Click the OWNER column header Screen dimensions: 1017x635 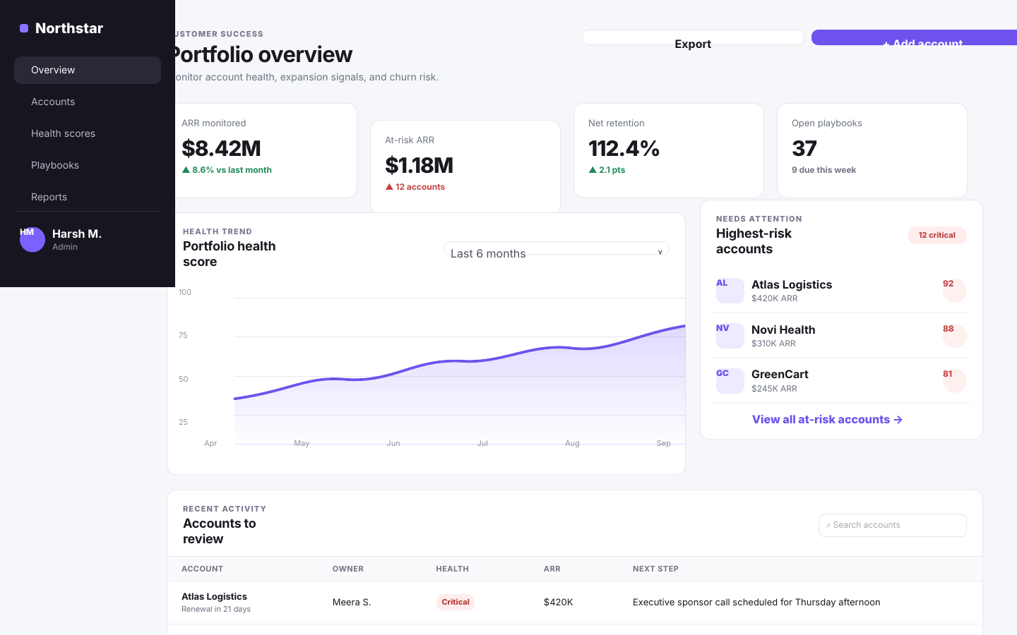348,569
